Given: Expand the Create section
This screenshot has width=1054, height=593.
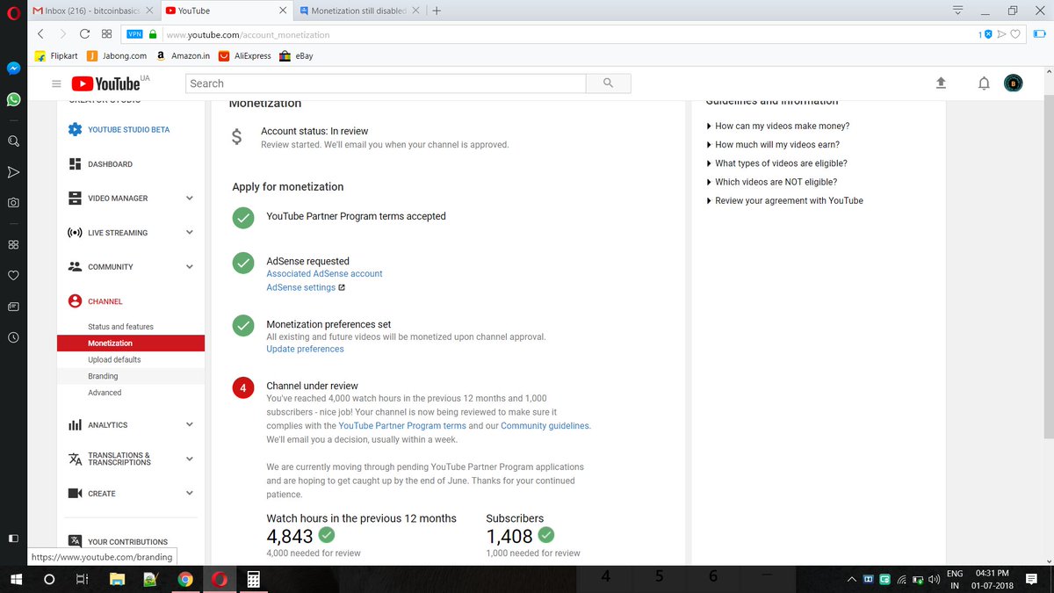Looking at the screenshot, I should pos(190,494).
